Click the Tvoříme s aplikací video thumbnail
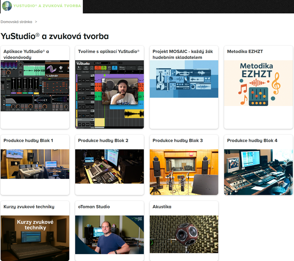Screen dimensions: 294x261 pyautogui.click(x=110, y=94)
